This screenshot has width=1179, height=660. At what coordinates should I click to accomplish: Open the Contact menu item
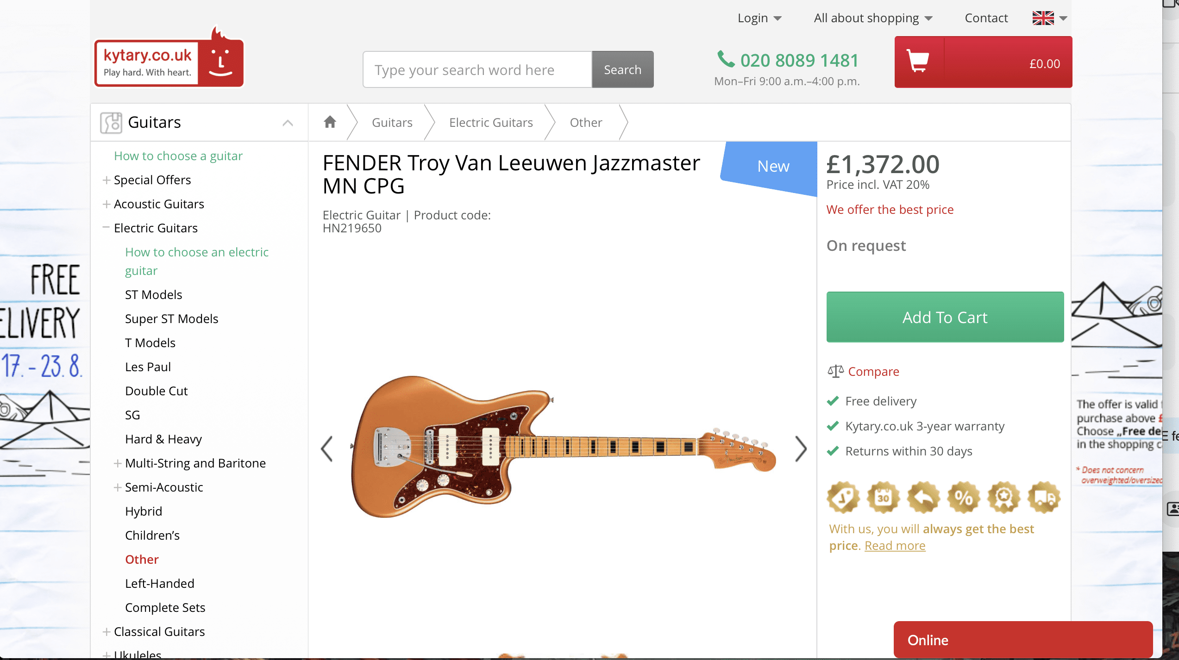pos(986,18)
